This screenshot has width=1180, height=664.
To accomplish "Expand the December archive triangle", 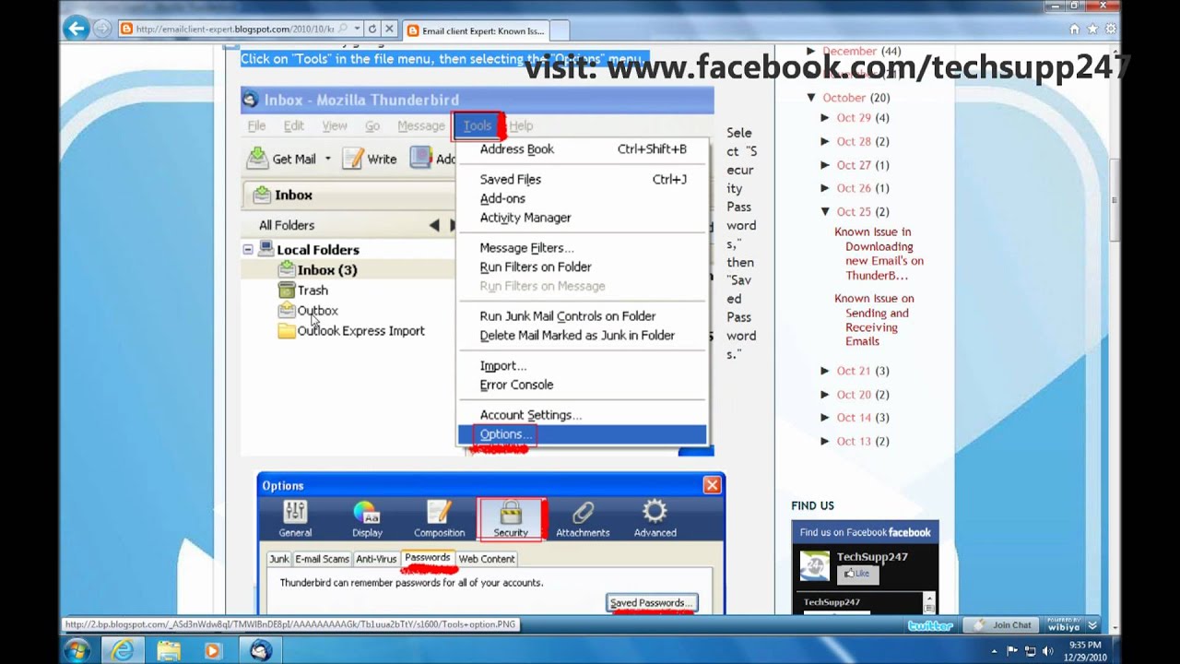I will pyautogui.click(x=811, y=52).
